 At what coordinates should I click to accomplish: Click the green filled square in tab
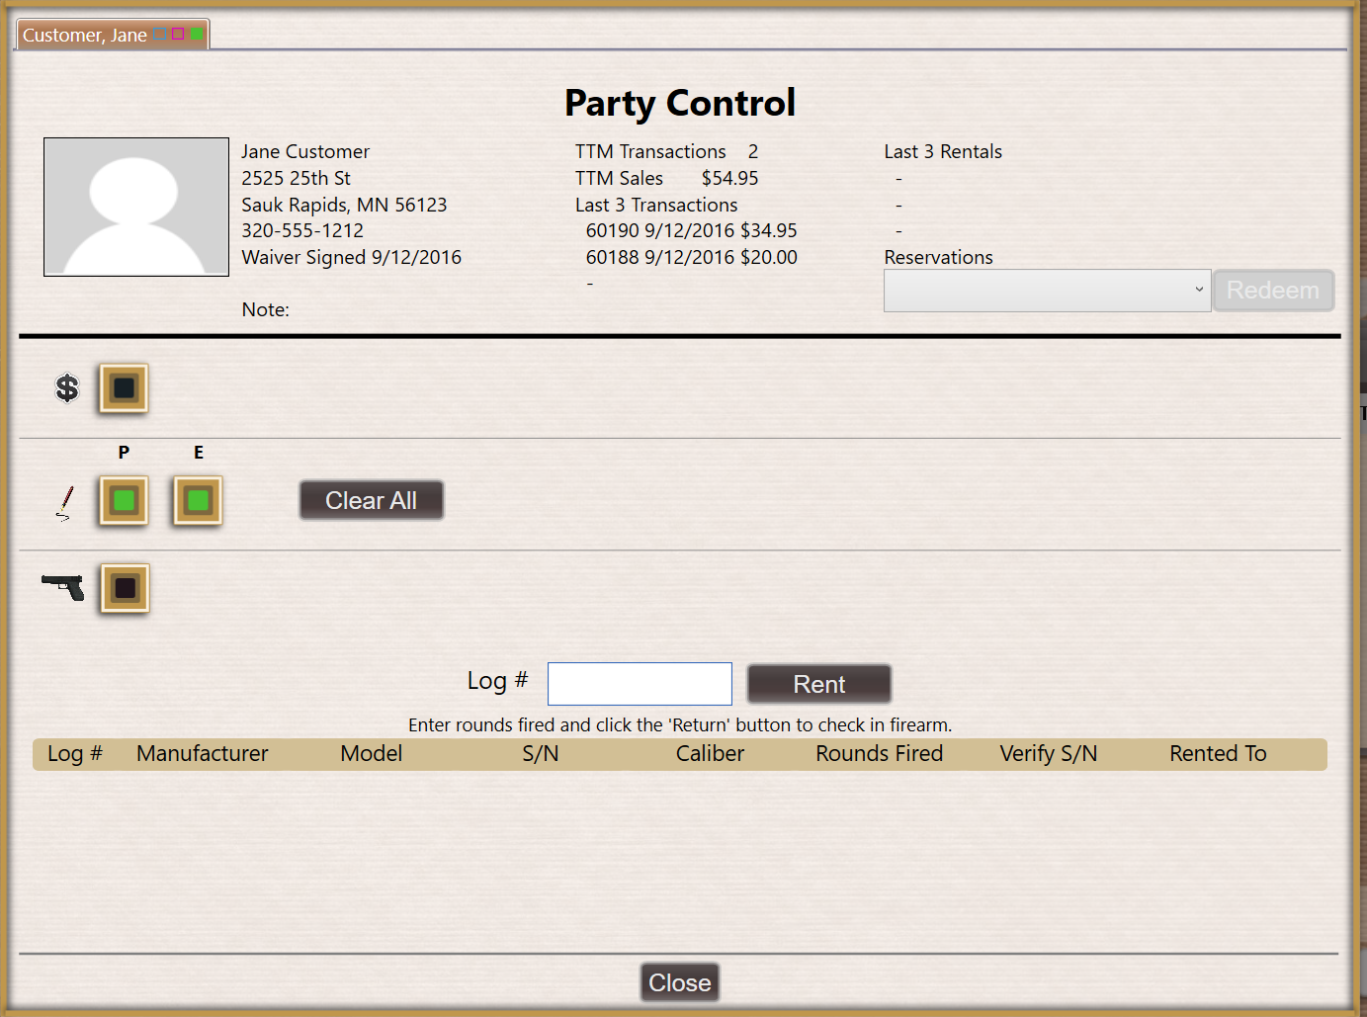(197, 34)
